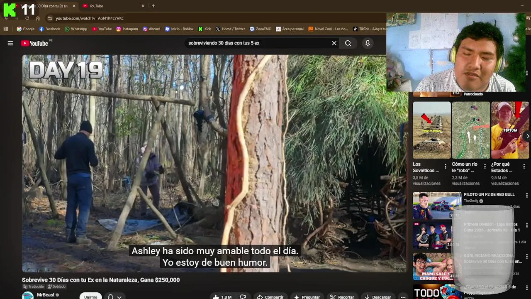This screenshot has width=531, height=299.
Task: Close the 'Sobrevive 30 Días' tab
Action: tap(74, 6)
